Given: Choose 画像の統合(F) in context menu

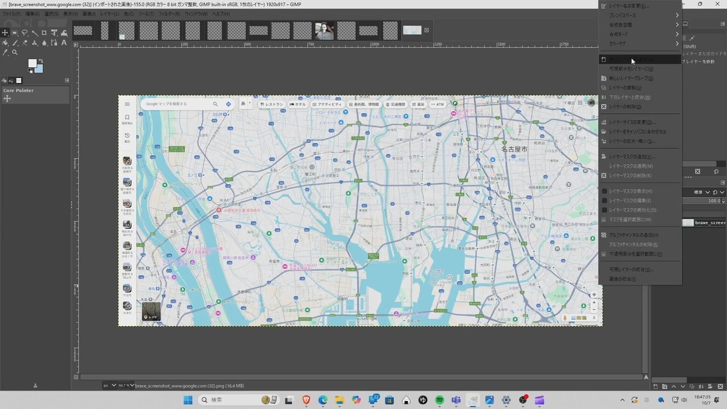Looking at the screenshot, I should click(x=640, y=279).
